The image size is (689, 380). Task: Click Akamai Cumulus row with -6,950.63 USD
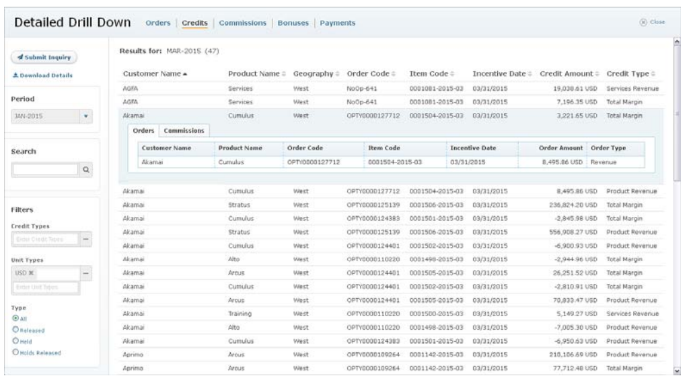point(391,341)
